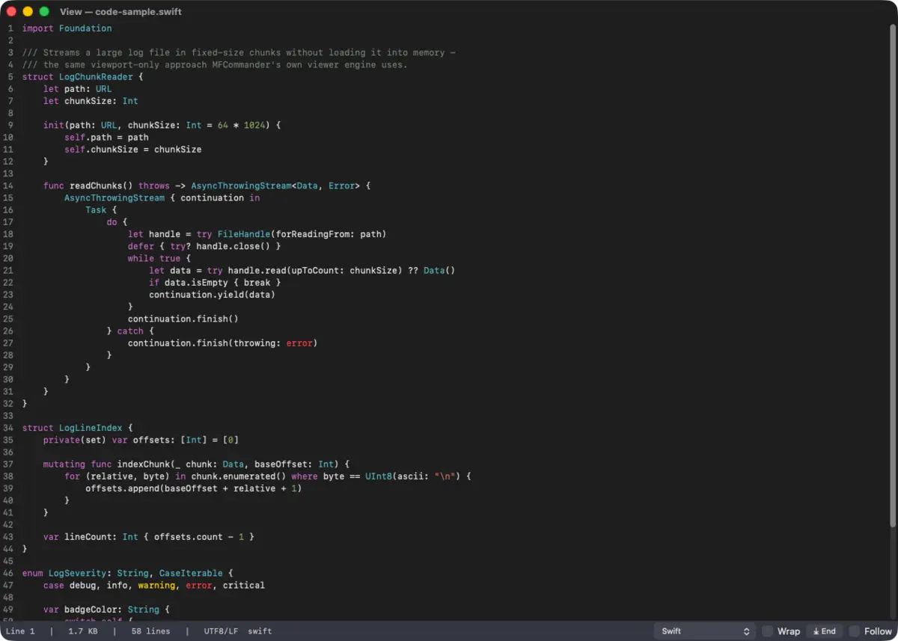The image size is (898, 641).
Task: Click the 'for (relative, byte)' loop line
Action: click(x=267, y=476)
